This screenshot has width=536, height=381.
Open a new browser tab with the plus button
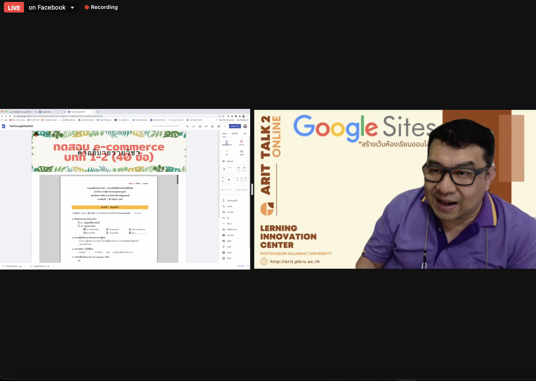(x=98, y=112)
